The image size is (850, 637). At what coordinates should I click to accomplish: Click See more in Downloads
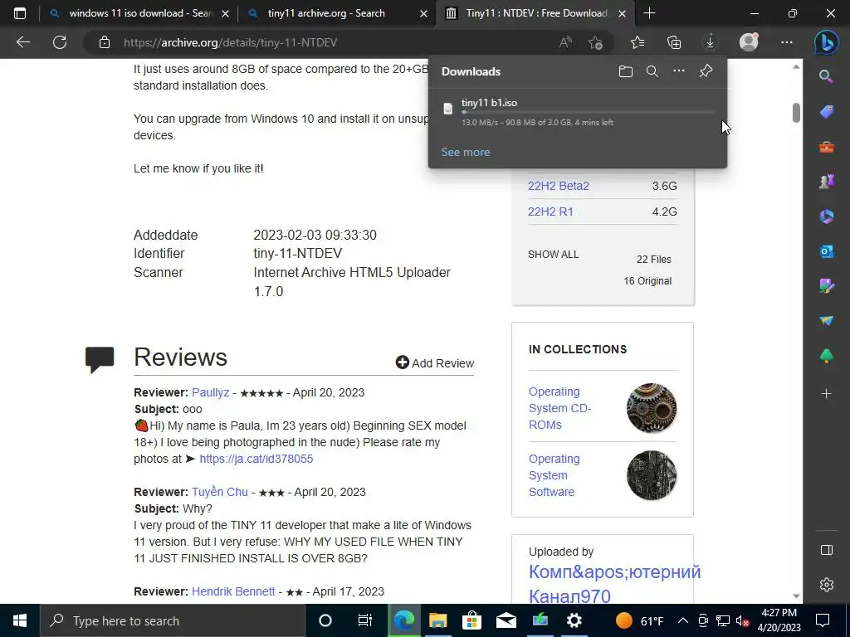click(x=465, y=153)
